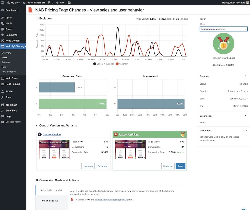Open Settings in Nelio A/B Testing submenu
The image size is (250, 210).
[x=6, y=62]
